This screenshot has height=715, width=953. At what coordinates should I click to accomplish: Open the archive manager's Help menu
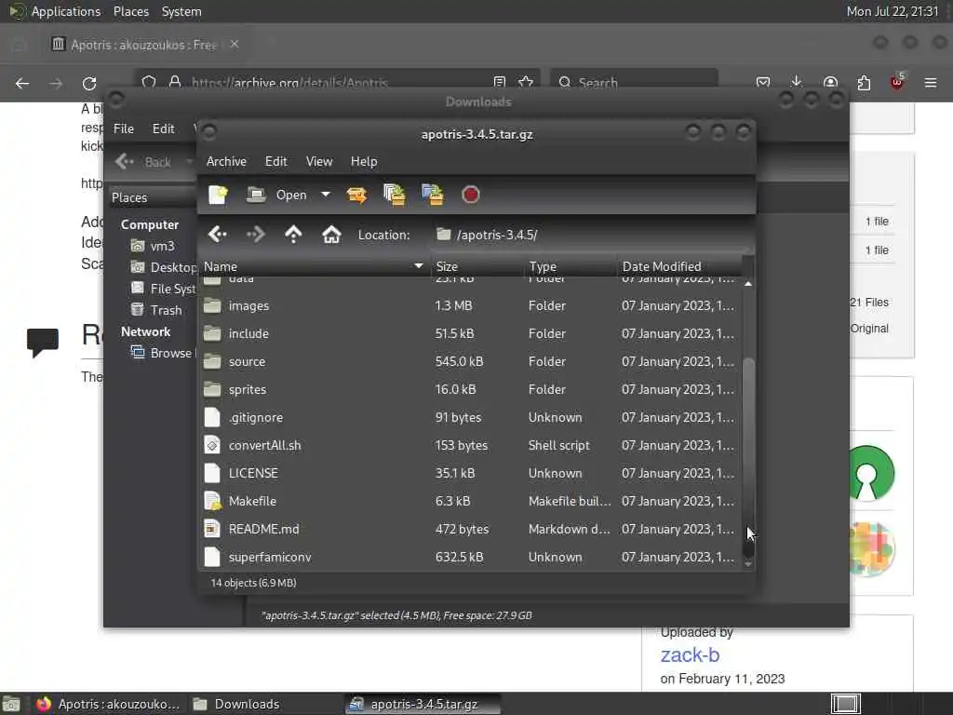(364, 161)
